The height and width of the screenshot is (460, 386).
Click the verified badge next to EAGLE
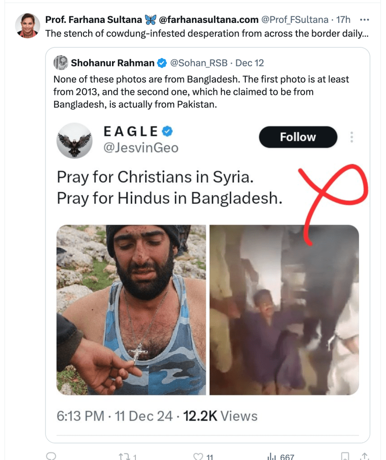point(167,131)
